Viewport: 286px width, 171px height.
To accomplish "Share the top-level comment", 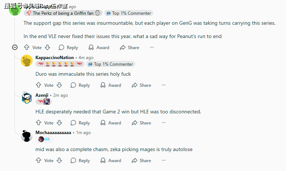I will pos(129,47).
